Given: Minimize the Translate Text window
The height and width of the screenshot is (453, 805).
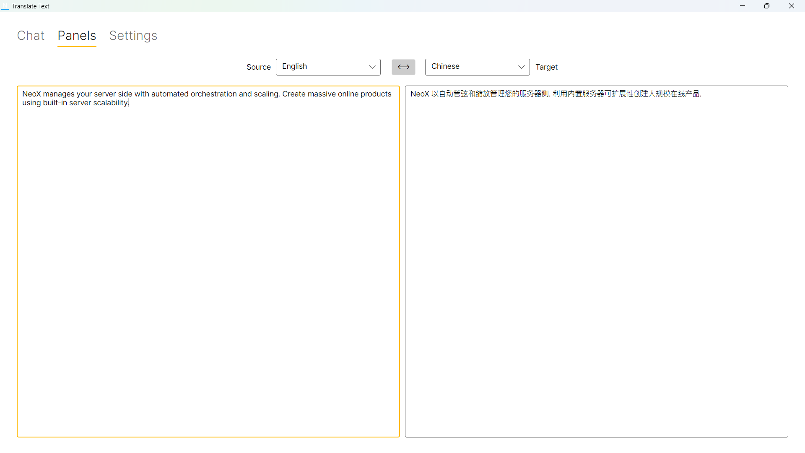Looking at the screenshot, I should (x=743, y=6).
